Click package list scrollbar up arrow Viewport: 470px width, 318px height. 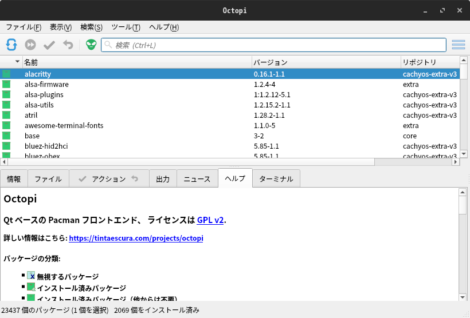click(463, 60)
